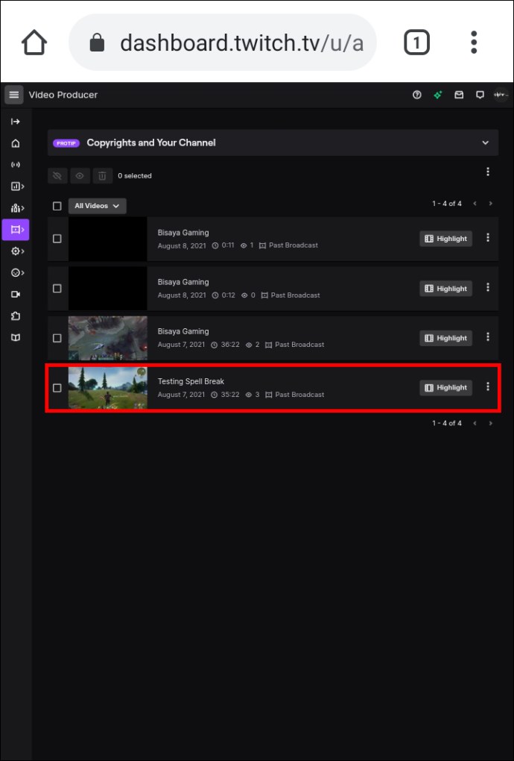Open thumbnail of Bisaya Gaming 0:11 video

click(x=107, y=239)
